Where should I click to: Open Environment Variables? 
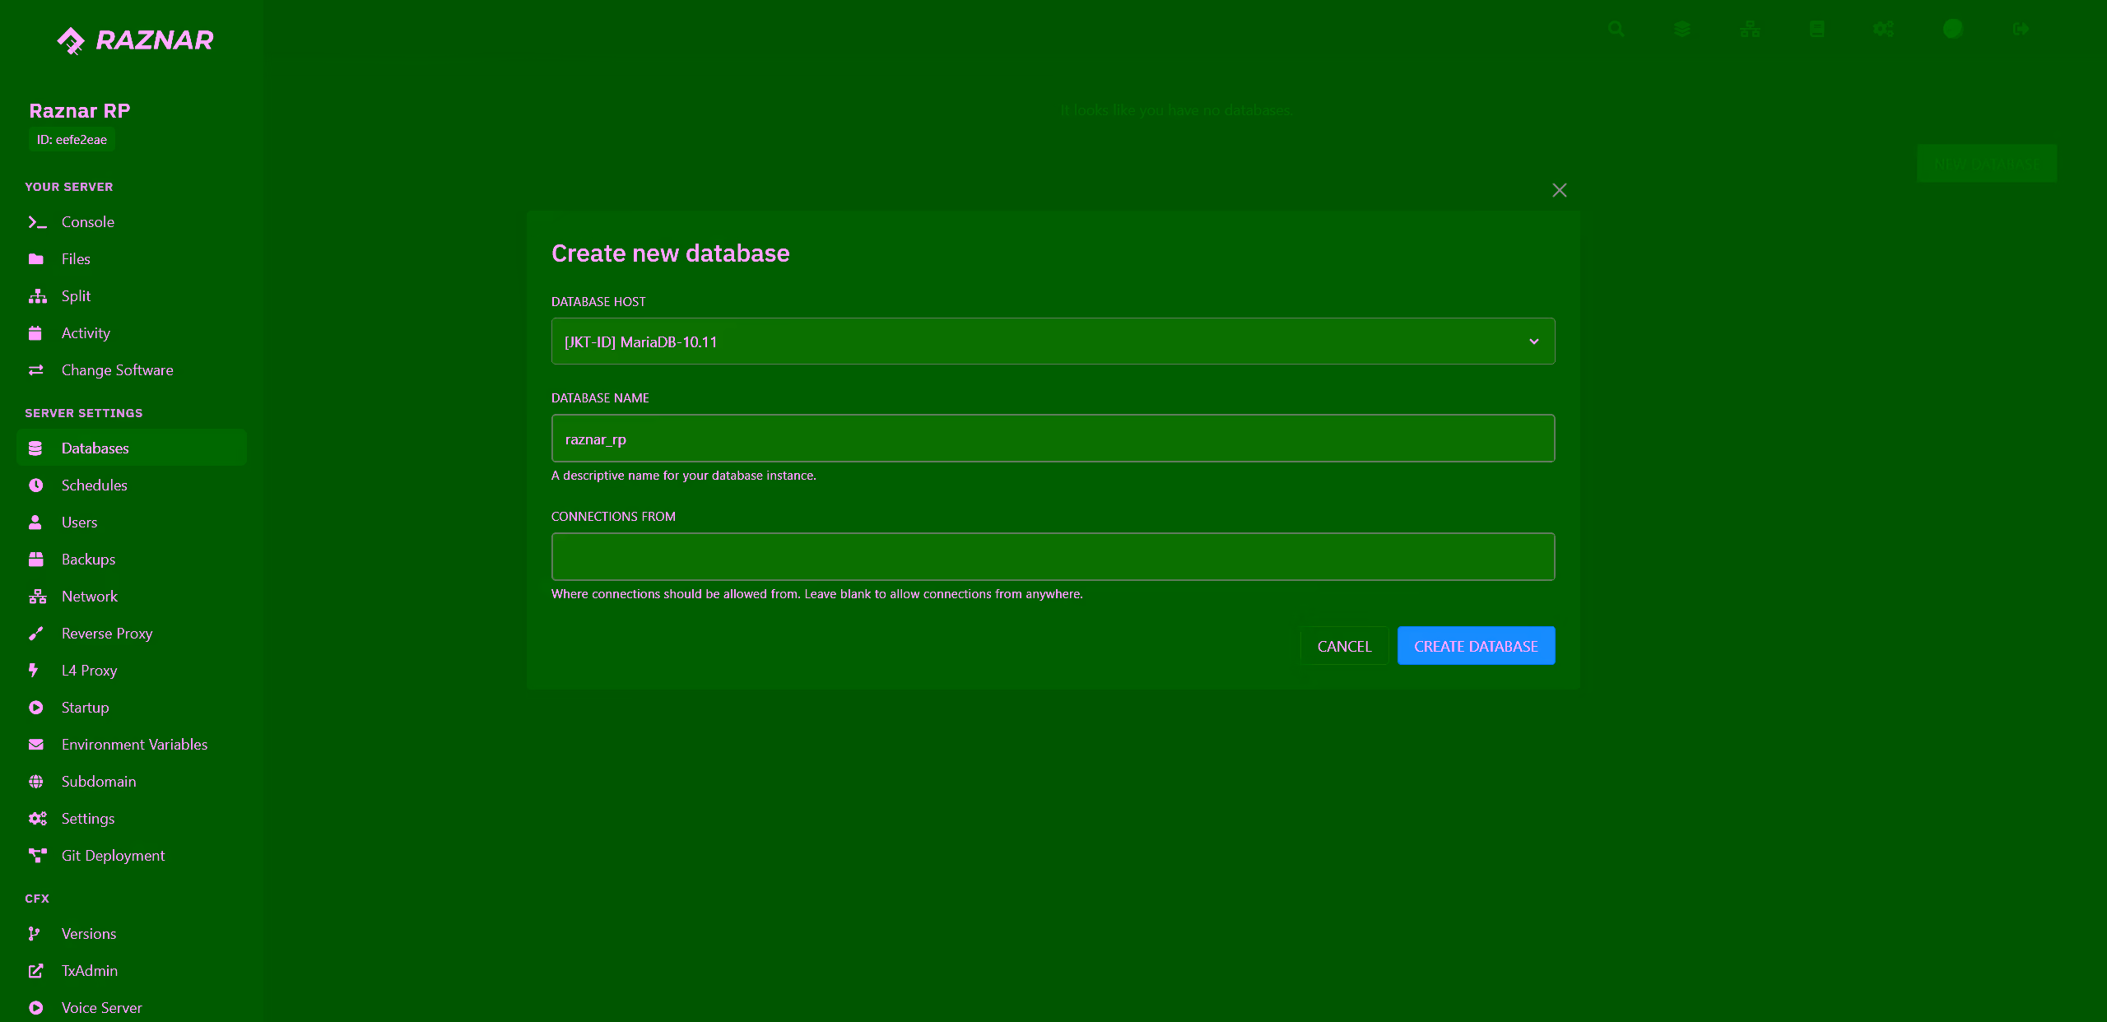click(x=132, y=745)
